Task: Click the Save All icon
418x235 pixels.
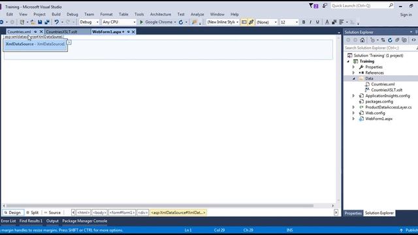Action: point(47,22)
